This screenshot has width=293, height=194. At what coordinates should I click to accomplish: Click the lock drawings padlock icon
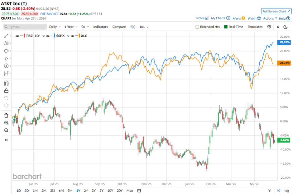coord(6,91)
